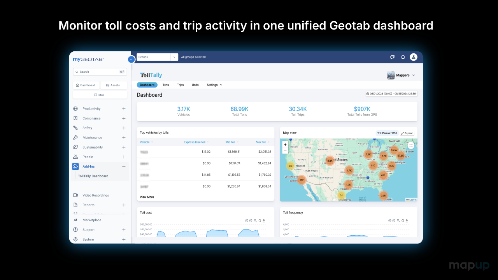The height and width of the screenshot is (280, 498).
Task: Expand the Support section plus
Action: [x=124, y=230]
